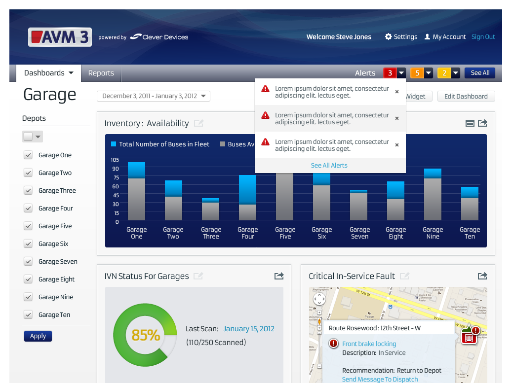Click Send Message To Dispatch link
This screenshot has height=383, width=512.
point(380,379)
